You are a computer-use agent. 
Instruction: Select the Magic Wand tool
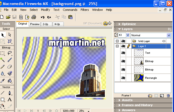pyautogui.click(x=3, y=59)
